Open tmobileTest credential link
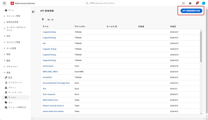The width and height of the screenshot is (208, 120). click(47, 77)
